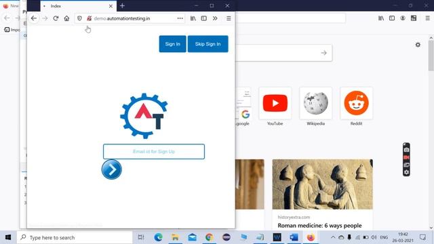Switch to Word from the taskbar

[294, 237]
